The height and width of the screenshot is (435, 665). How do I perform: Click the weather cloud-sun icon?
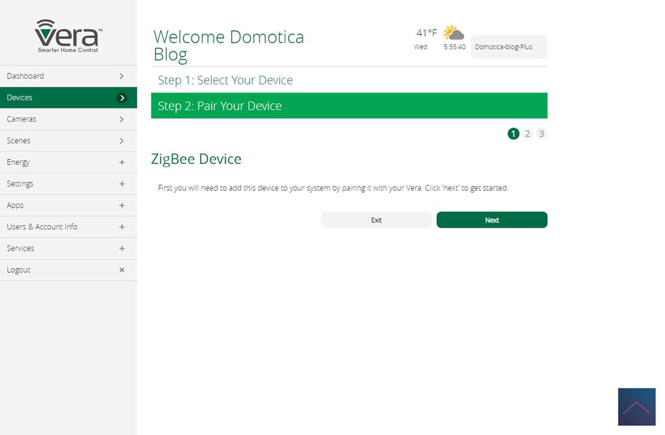click(453, 33)
